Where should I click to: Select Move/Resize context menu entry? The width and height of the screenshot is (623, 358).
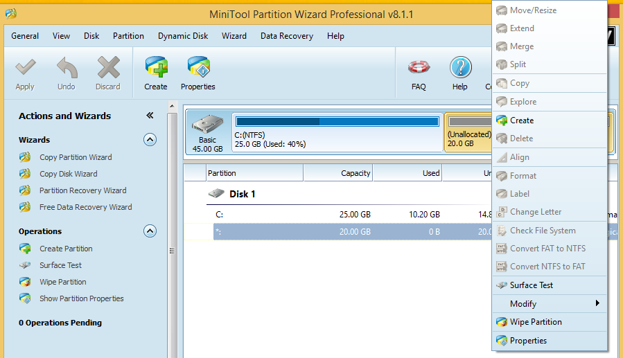pos(550,10)
